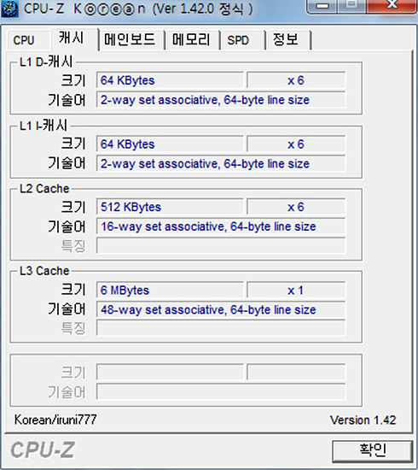Click the L3 Cache 6 MBytes field
This screenshot has width=418, height=470.
[170, 290]
